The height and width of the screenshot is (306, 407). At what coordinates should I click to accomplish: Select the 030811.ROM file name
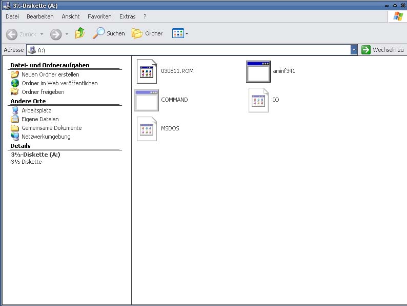click(x=177, y=71)
